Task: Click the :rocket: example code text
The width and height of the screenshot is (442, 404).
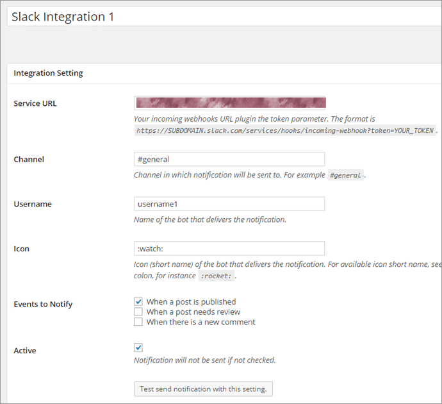Action: tap(217, 276)
